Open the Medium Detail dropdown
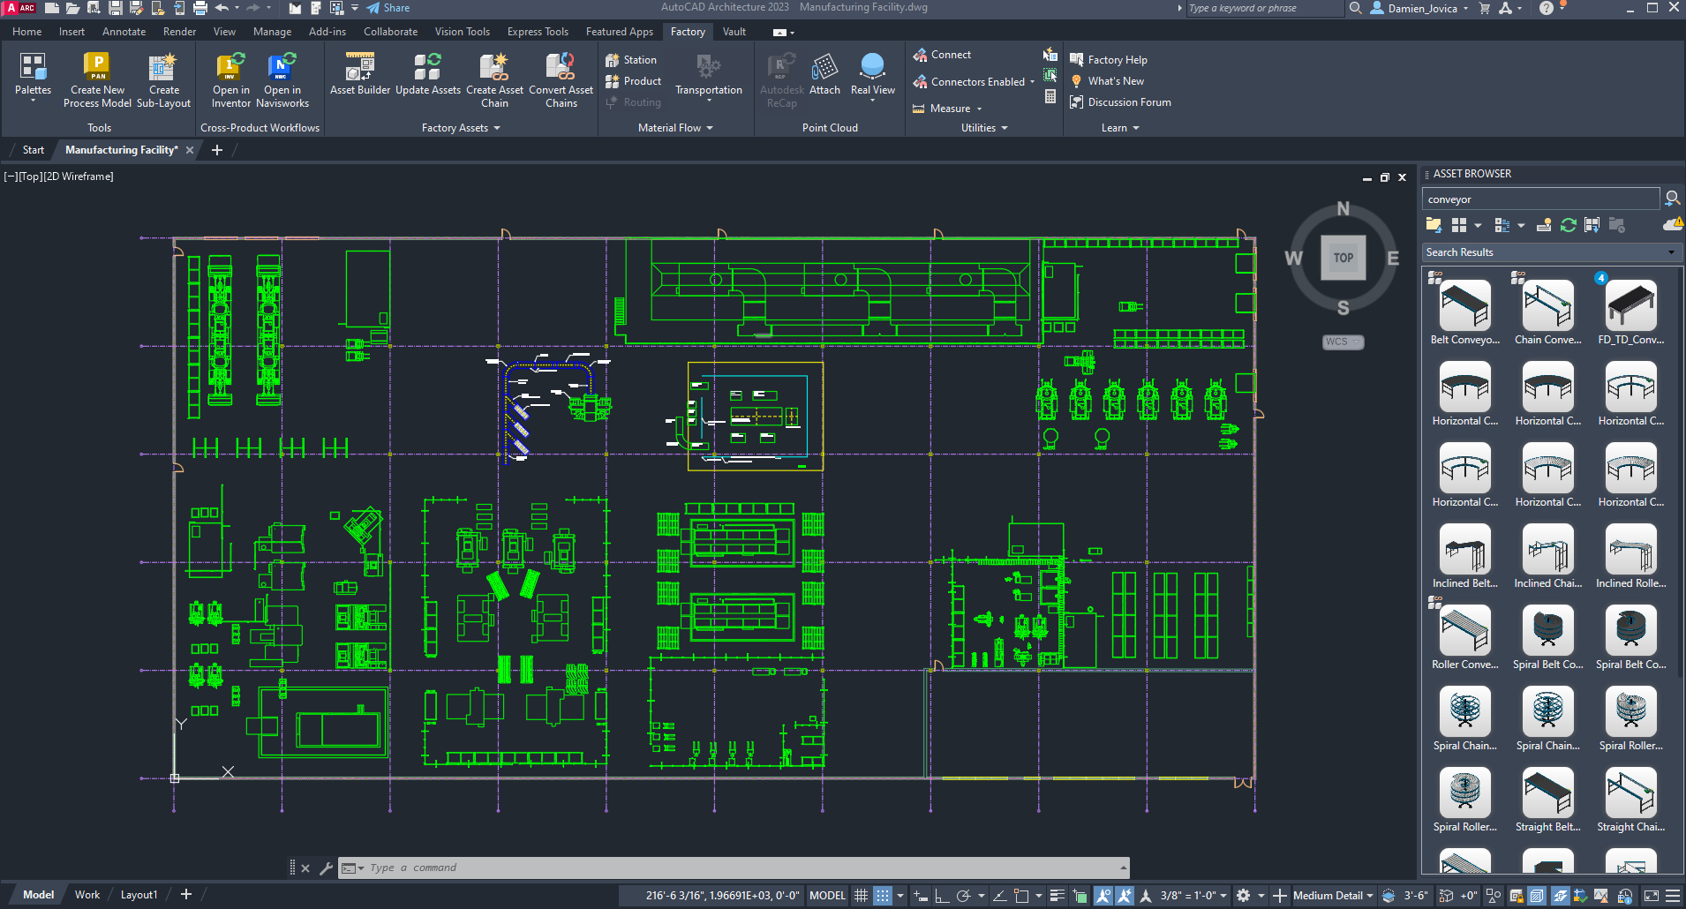Screen dimensions: 1686x909 pos(1333,895)
